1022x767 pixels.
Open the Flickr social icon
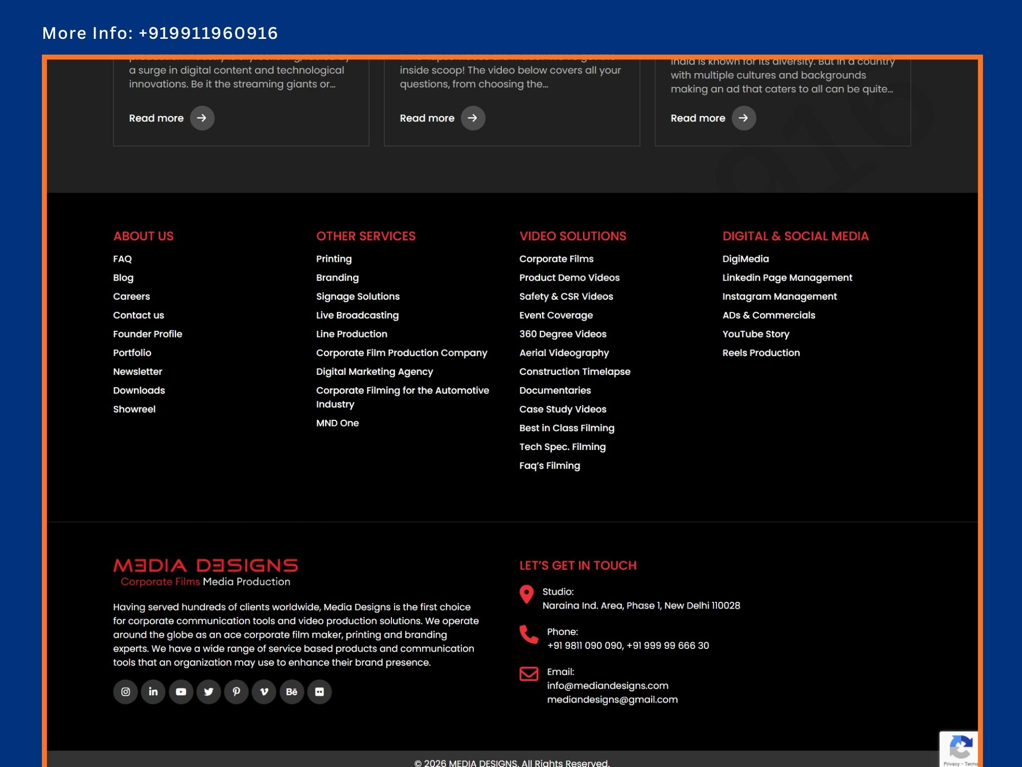tap(319, 692)
